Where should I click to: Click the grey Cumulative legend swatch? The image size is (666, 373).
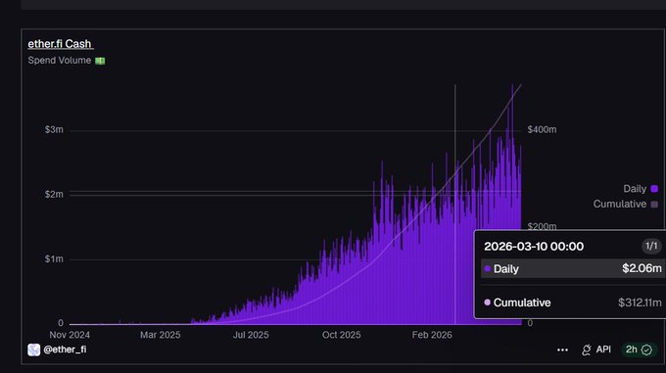tap(654, 205)
